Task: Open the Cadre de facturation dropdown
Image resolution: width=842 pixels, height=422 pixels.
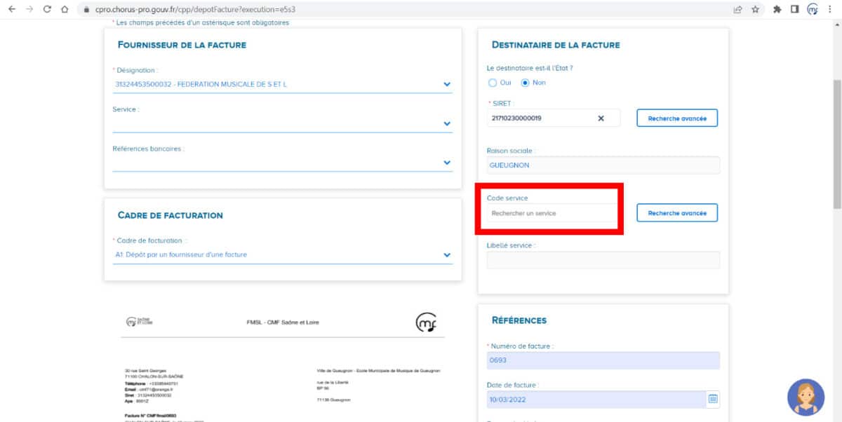Action: point(446,254)
